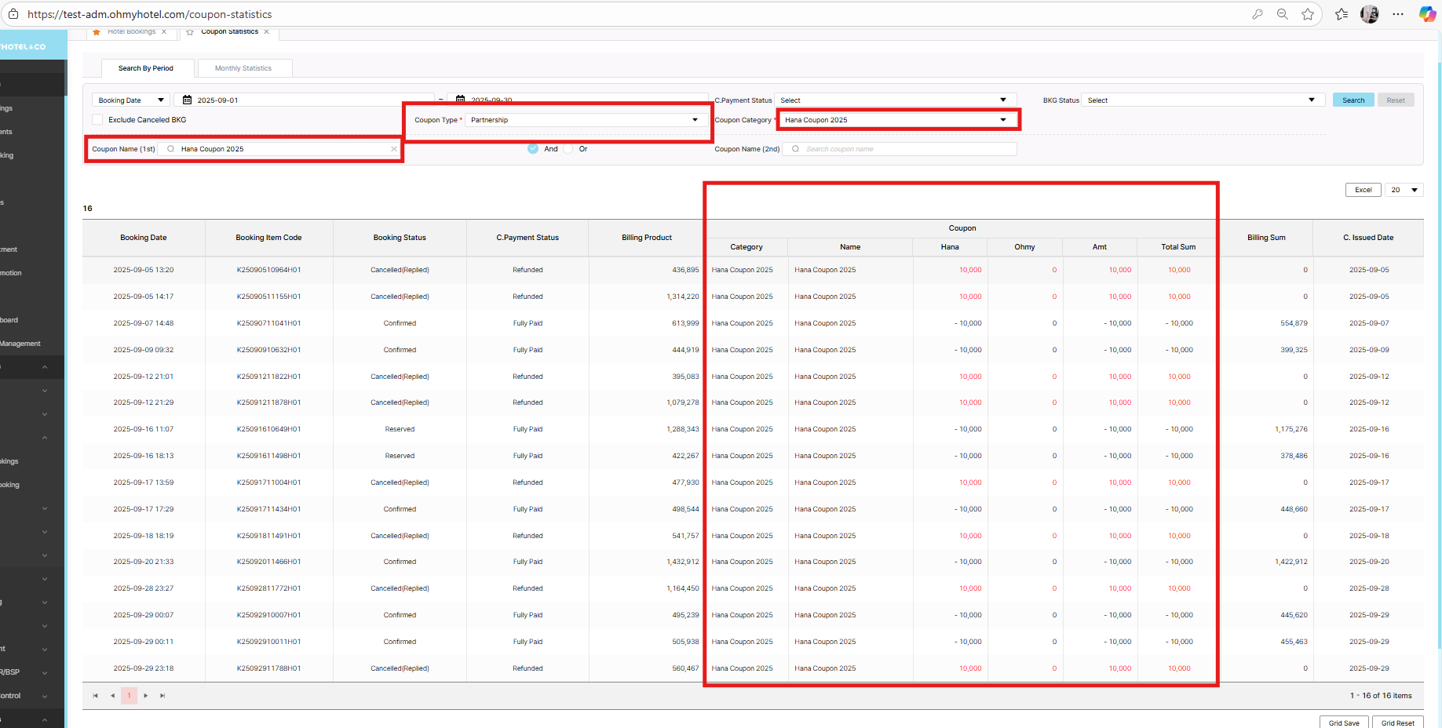Viewport: 1442px width, 728px height.
Task: Open the BKG Status Select dropdown
Action: click(x=1201, y=100)
